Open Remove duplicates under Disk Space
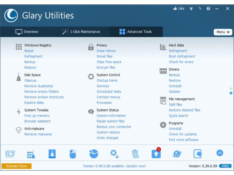The image size is (234, 175). pos(39,86)
